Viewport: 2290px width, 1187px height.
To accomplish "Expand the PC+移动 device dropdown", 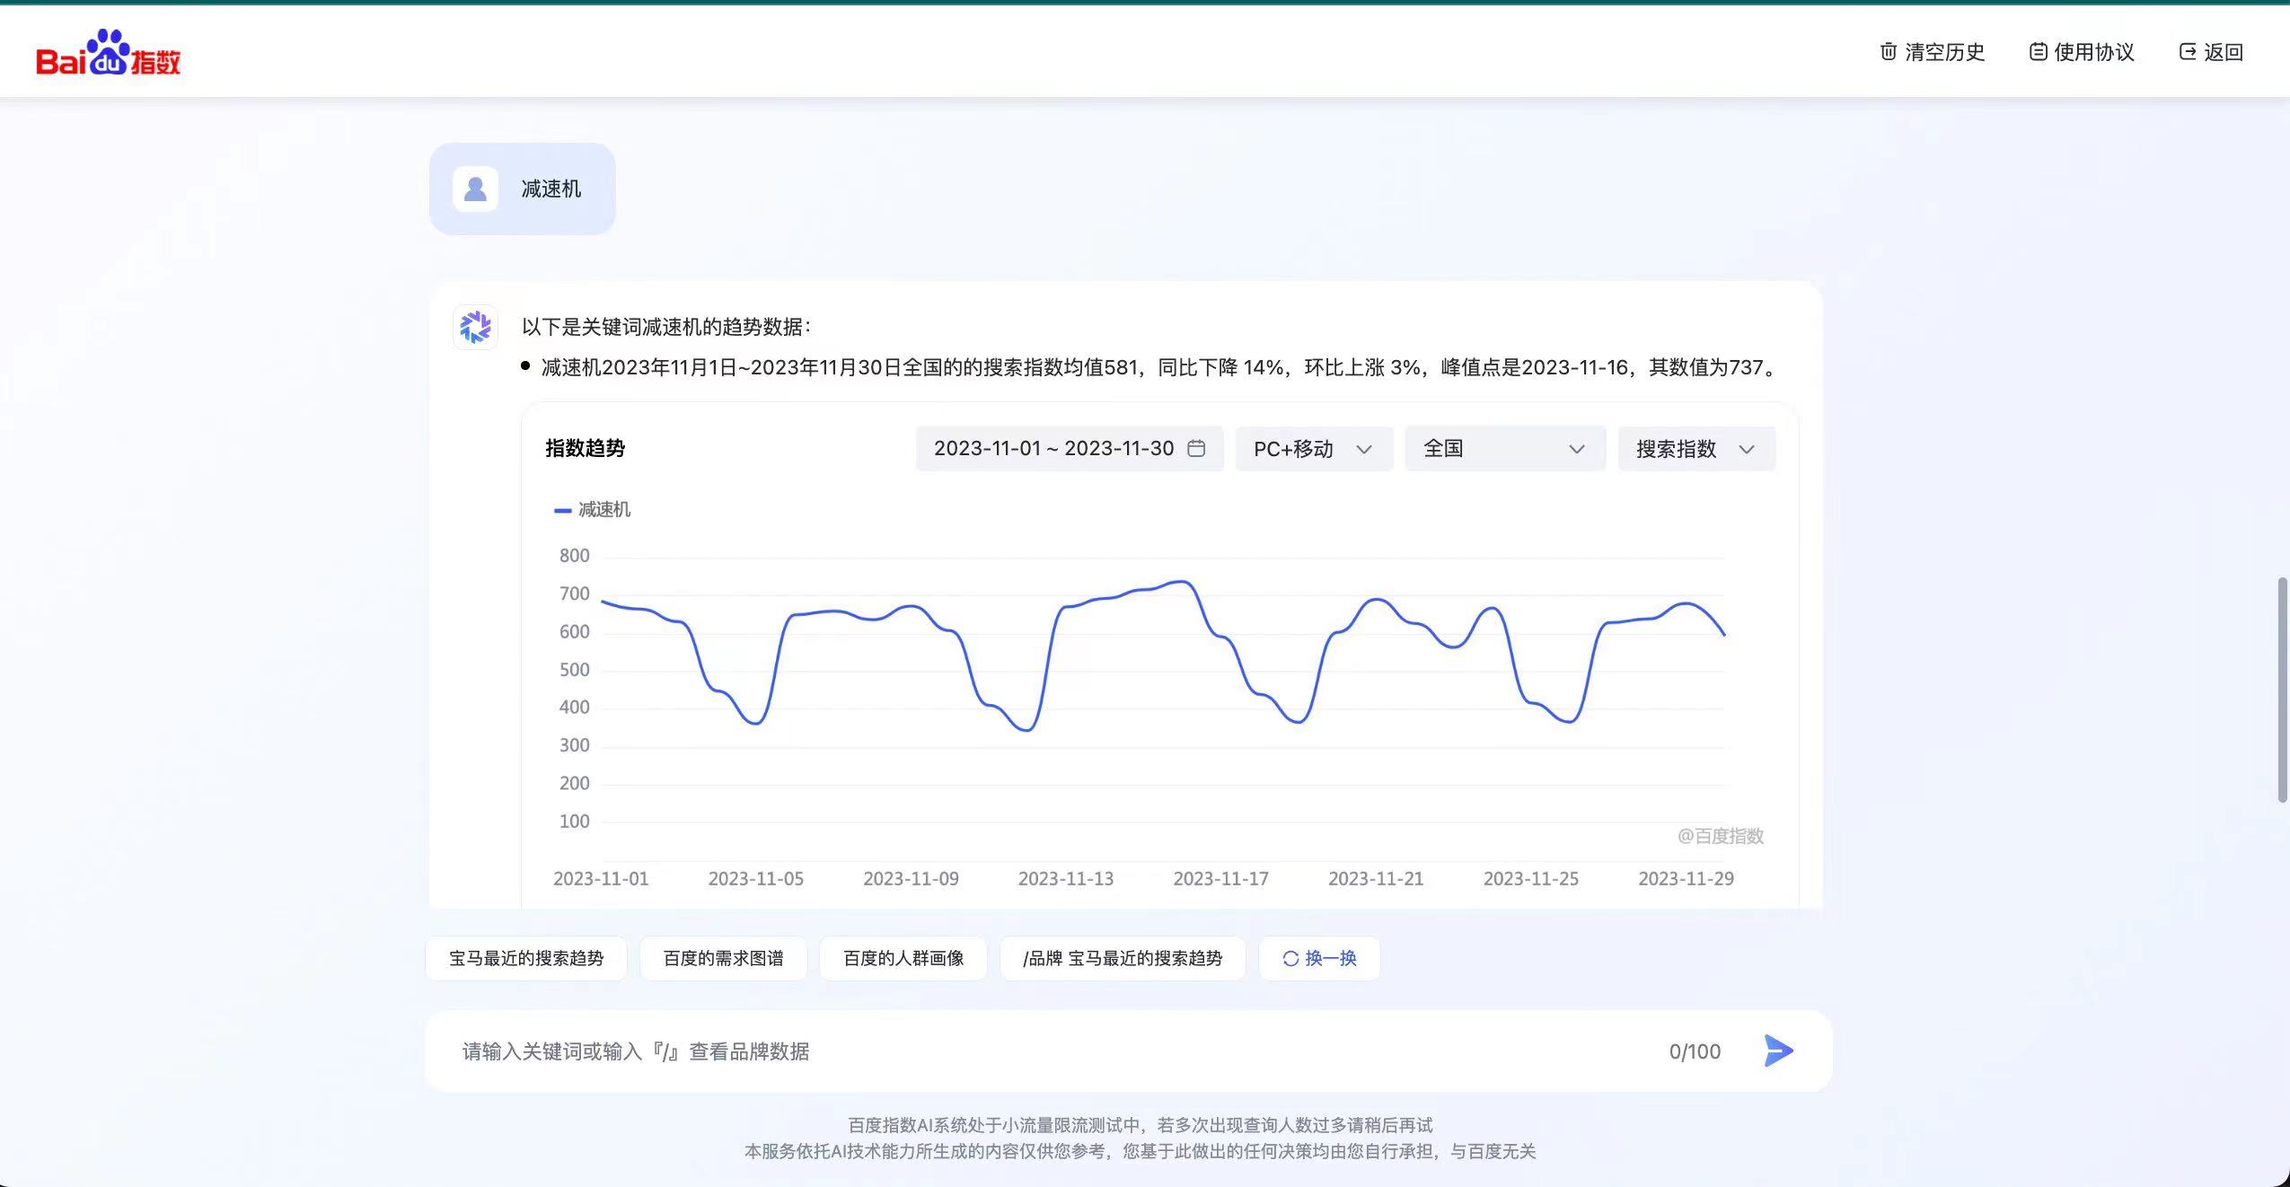I will 1314,448.
